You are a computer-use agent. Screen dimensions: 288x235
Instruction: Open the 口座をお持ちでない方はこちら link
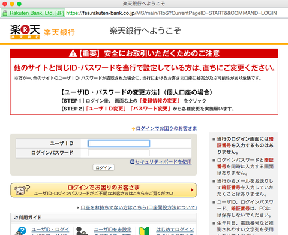click(x=139, y=207)
